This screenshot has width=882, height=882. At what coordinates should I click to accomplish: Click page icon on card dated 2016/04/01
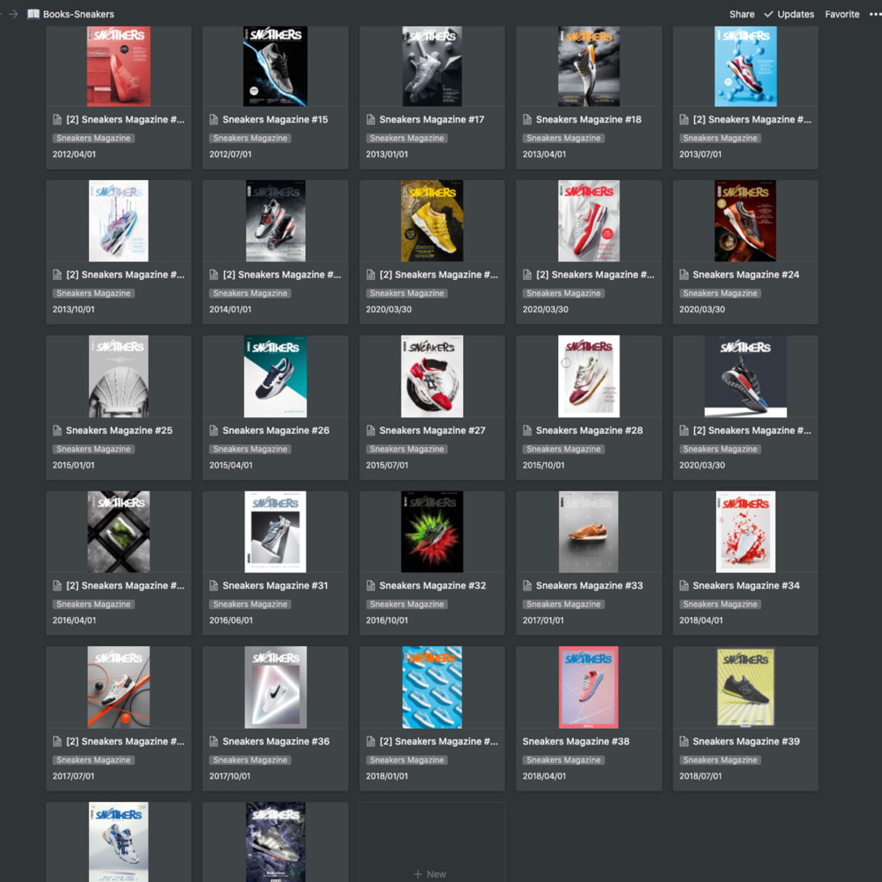click(x=57, y=586)
